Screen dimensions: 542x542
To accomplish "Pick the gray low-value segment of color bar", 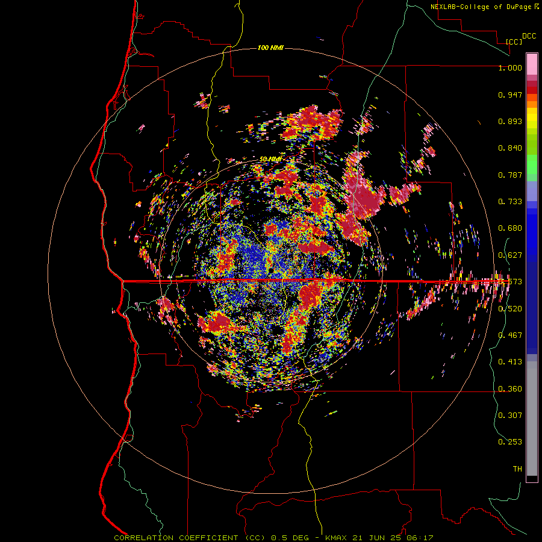I will tap(532, 419).
